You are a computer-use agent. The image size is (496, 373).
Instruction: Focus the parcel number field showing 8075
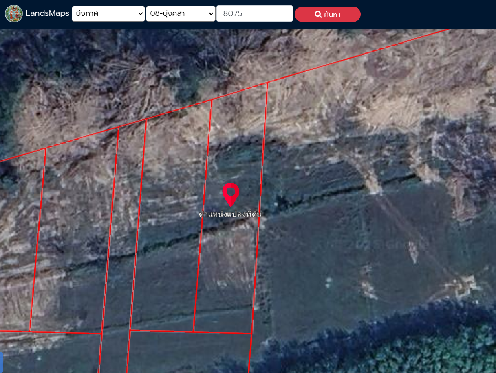pyautogui.click(x=254, y=13)
